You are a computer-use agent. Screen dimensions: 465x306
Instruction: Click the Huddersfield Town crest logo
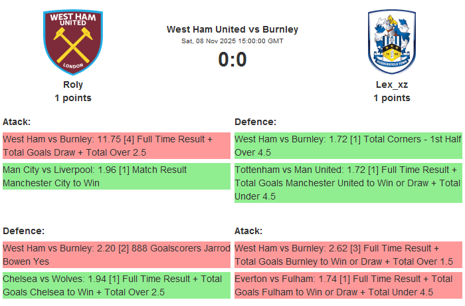[x=391, y=42]
